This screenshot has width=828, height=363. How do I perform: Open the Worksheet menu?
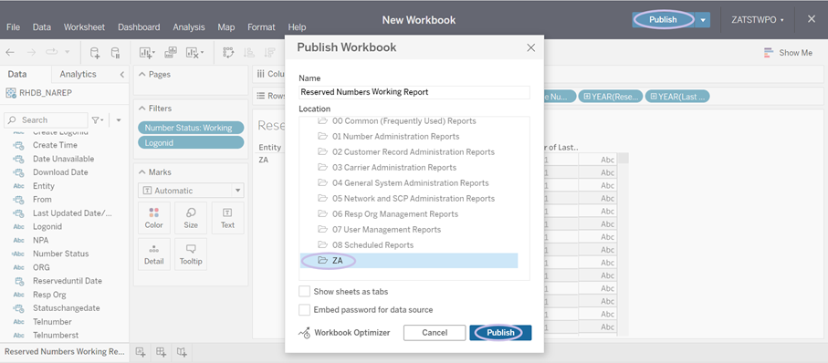pyautogui.click(x=85, y=27)
